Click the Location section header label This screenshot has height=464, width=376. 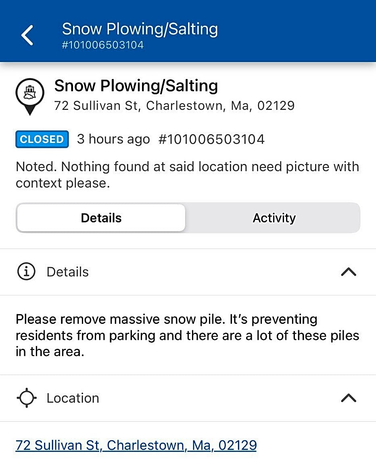73,398
